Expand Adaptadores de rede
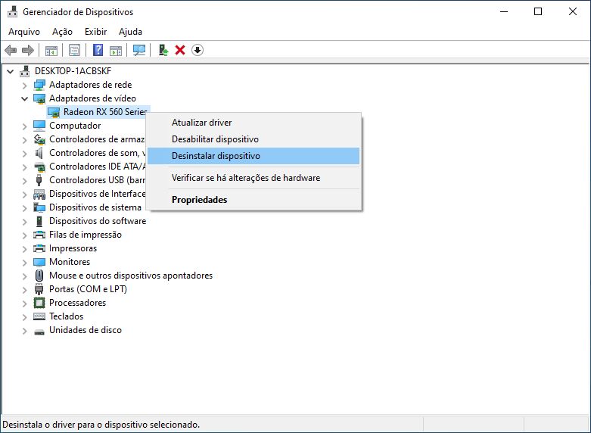The width and height of the screenshot is (591, 433). click(25, 86)
